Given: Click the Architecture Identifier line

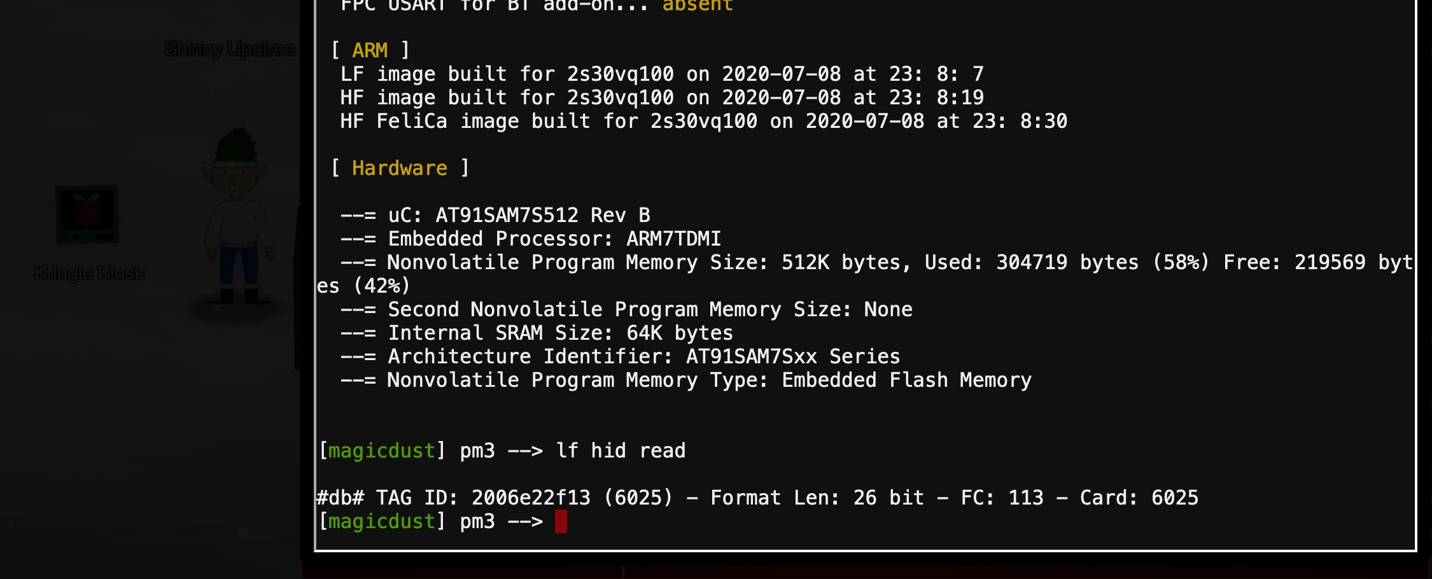Looking at the screenshot, I should [621, 356].
